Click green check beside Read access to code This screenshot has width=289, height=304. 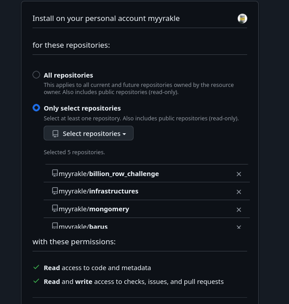(37, 267)
